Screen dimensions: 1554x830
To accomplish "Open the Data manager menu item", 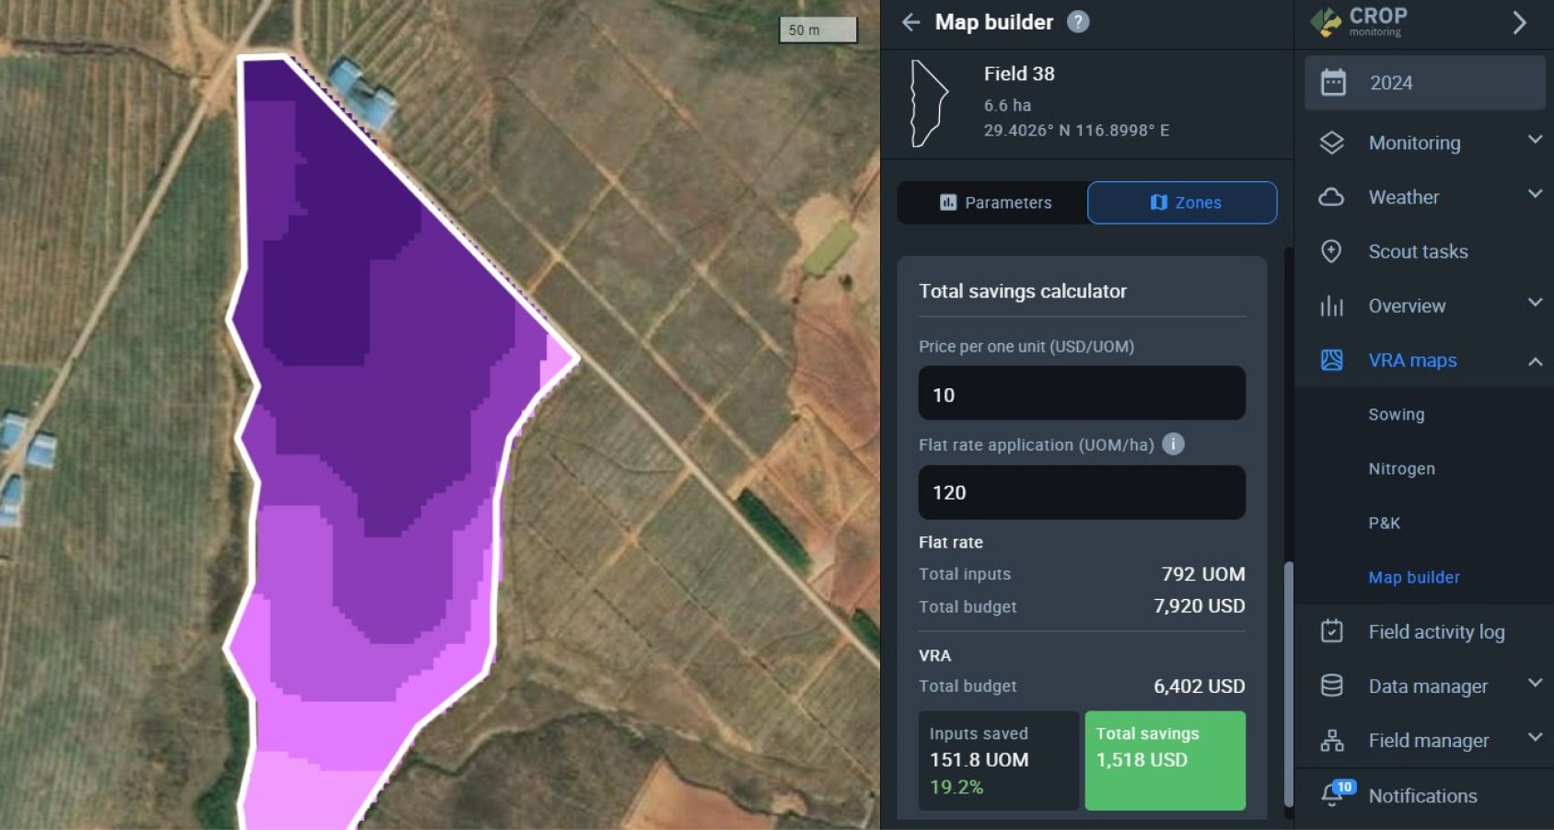I will 1428,686.
